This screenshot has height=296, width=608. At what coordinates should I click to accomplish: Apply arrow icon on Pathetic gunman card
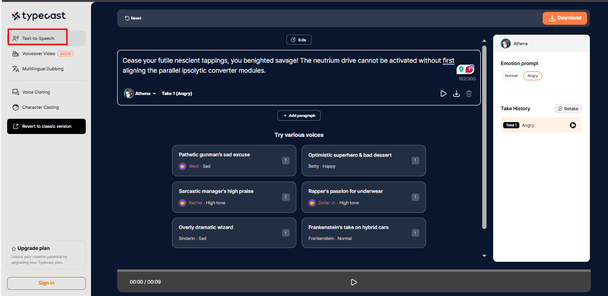[286, 161]
